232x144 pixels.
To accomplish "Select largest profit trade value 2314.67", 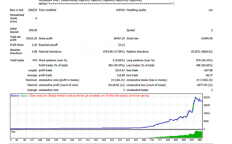I will [120, 70].
